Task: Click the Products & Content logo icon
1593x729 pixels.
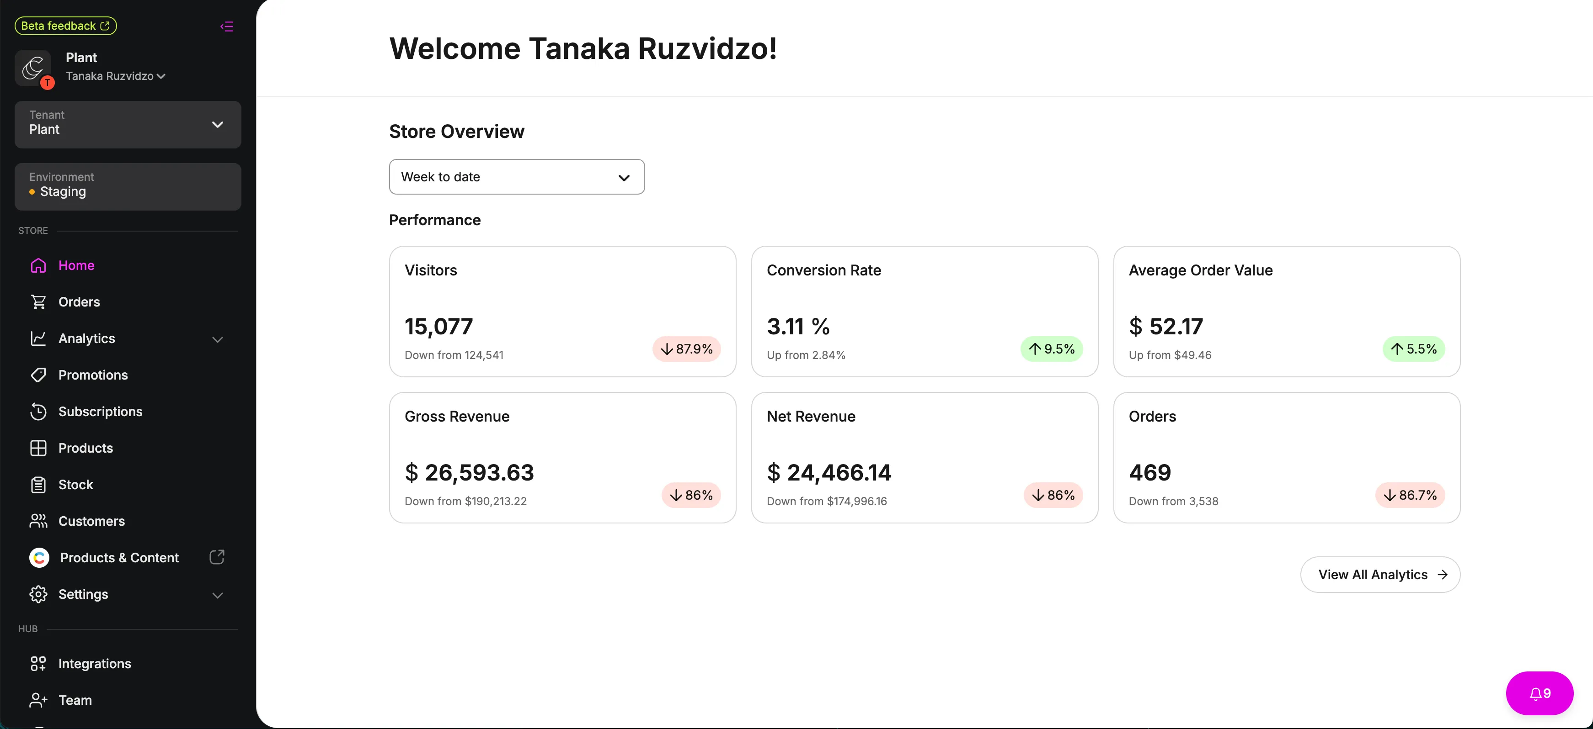Action: [40, 558]
